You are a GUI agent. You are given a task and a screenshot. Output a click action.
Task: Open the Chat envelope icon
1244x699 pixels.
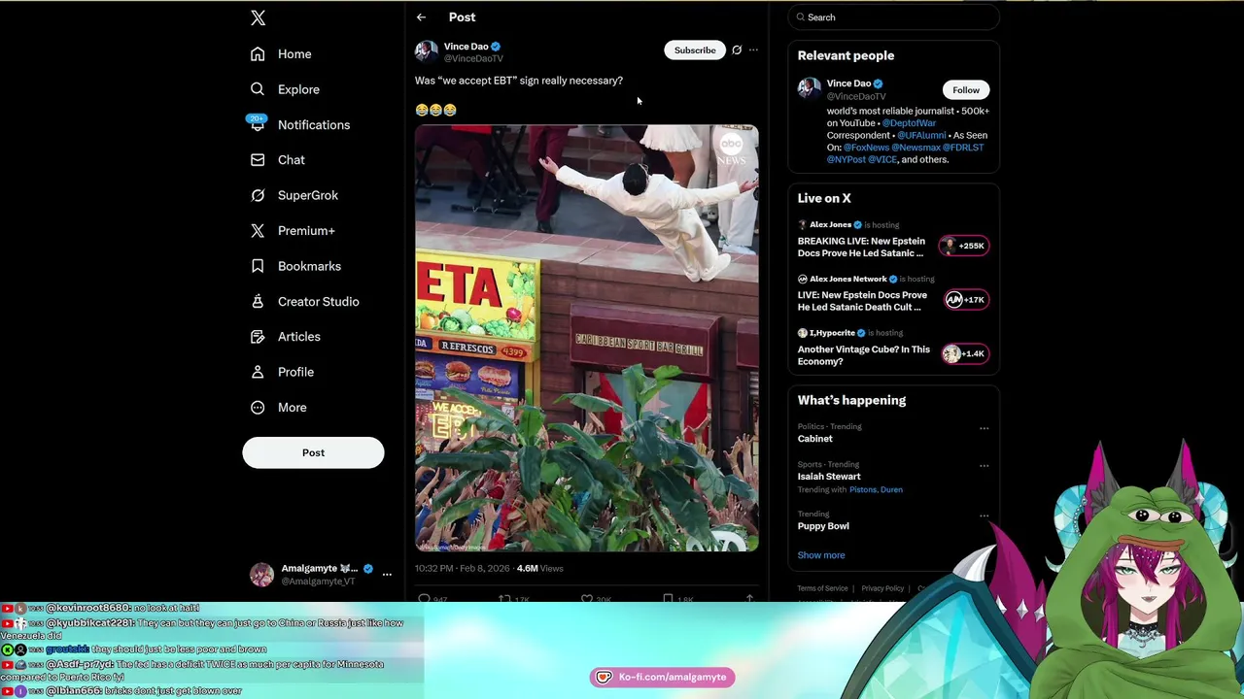coord(258,160)
